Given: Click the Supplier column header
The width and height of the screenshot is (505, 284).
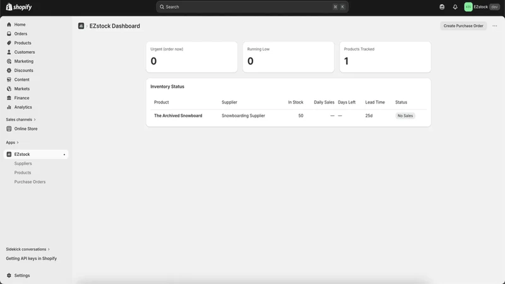Looking at the screenshot, I should (229, 102).
